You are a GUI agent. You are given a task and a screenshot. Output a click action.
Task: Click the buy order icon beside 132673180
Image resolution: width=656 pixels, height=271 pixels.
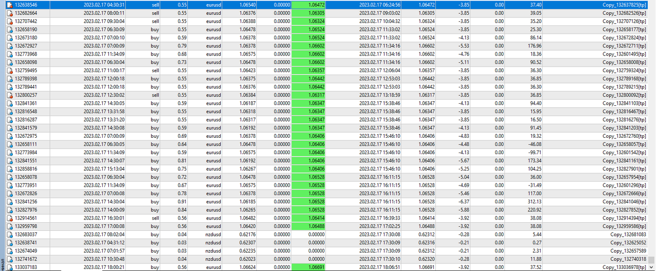coord(10,38)
